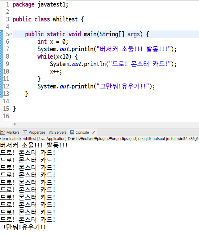This screenshot has height=234, width=199.
Task: Place the cursor on 'package javatest1;'
Action: coord(40,4)
